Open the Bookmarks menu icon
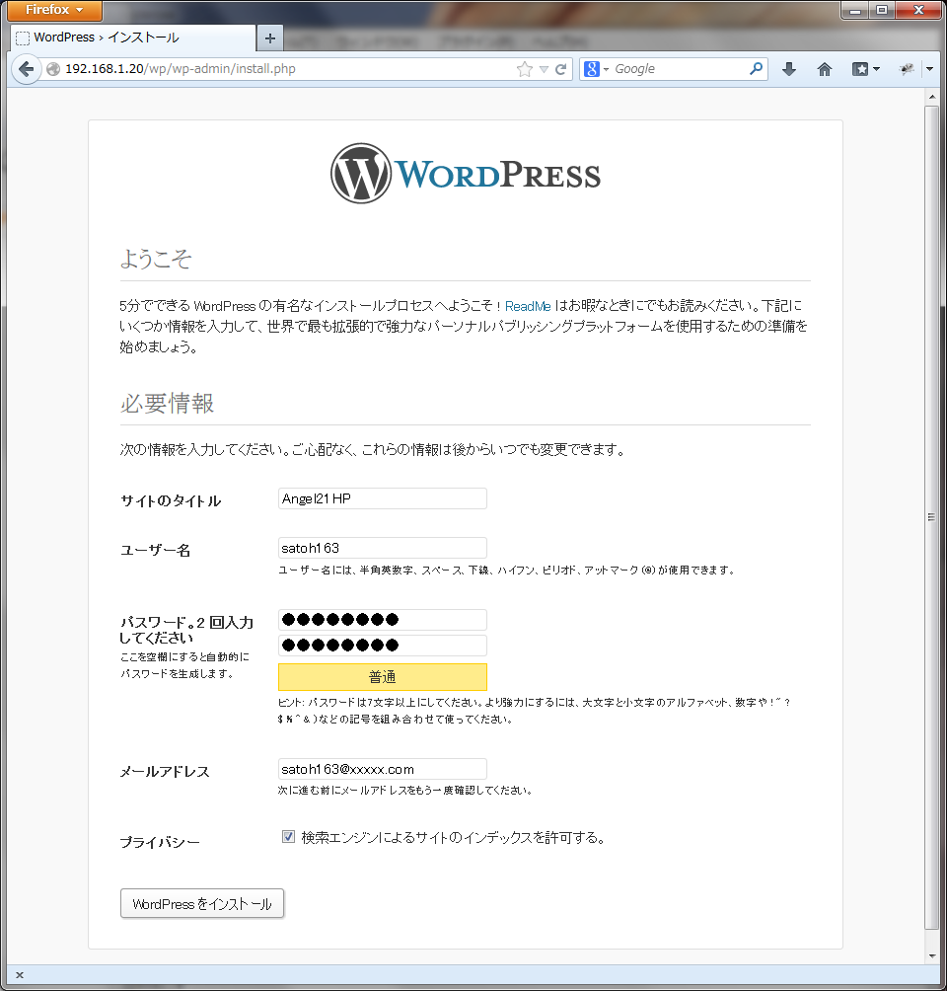 865,69
